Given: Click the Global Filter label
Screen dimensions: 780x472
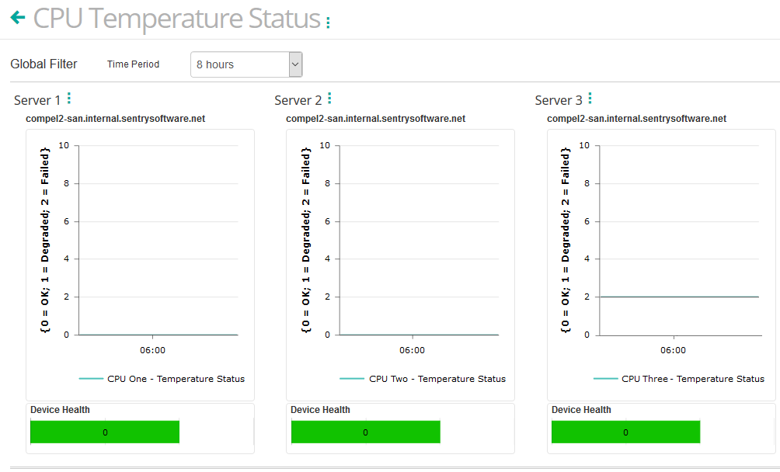Looking at the screenshot, I should coord(44,64).
